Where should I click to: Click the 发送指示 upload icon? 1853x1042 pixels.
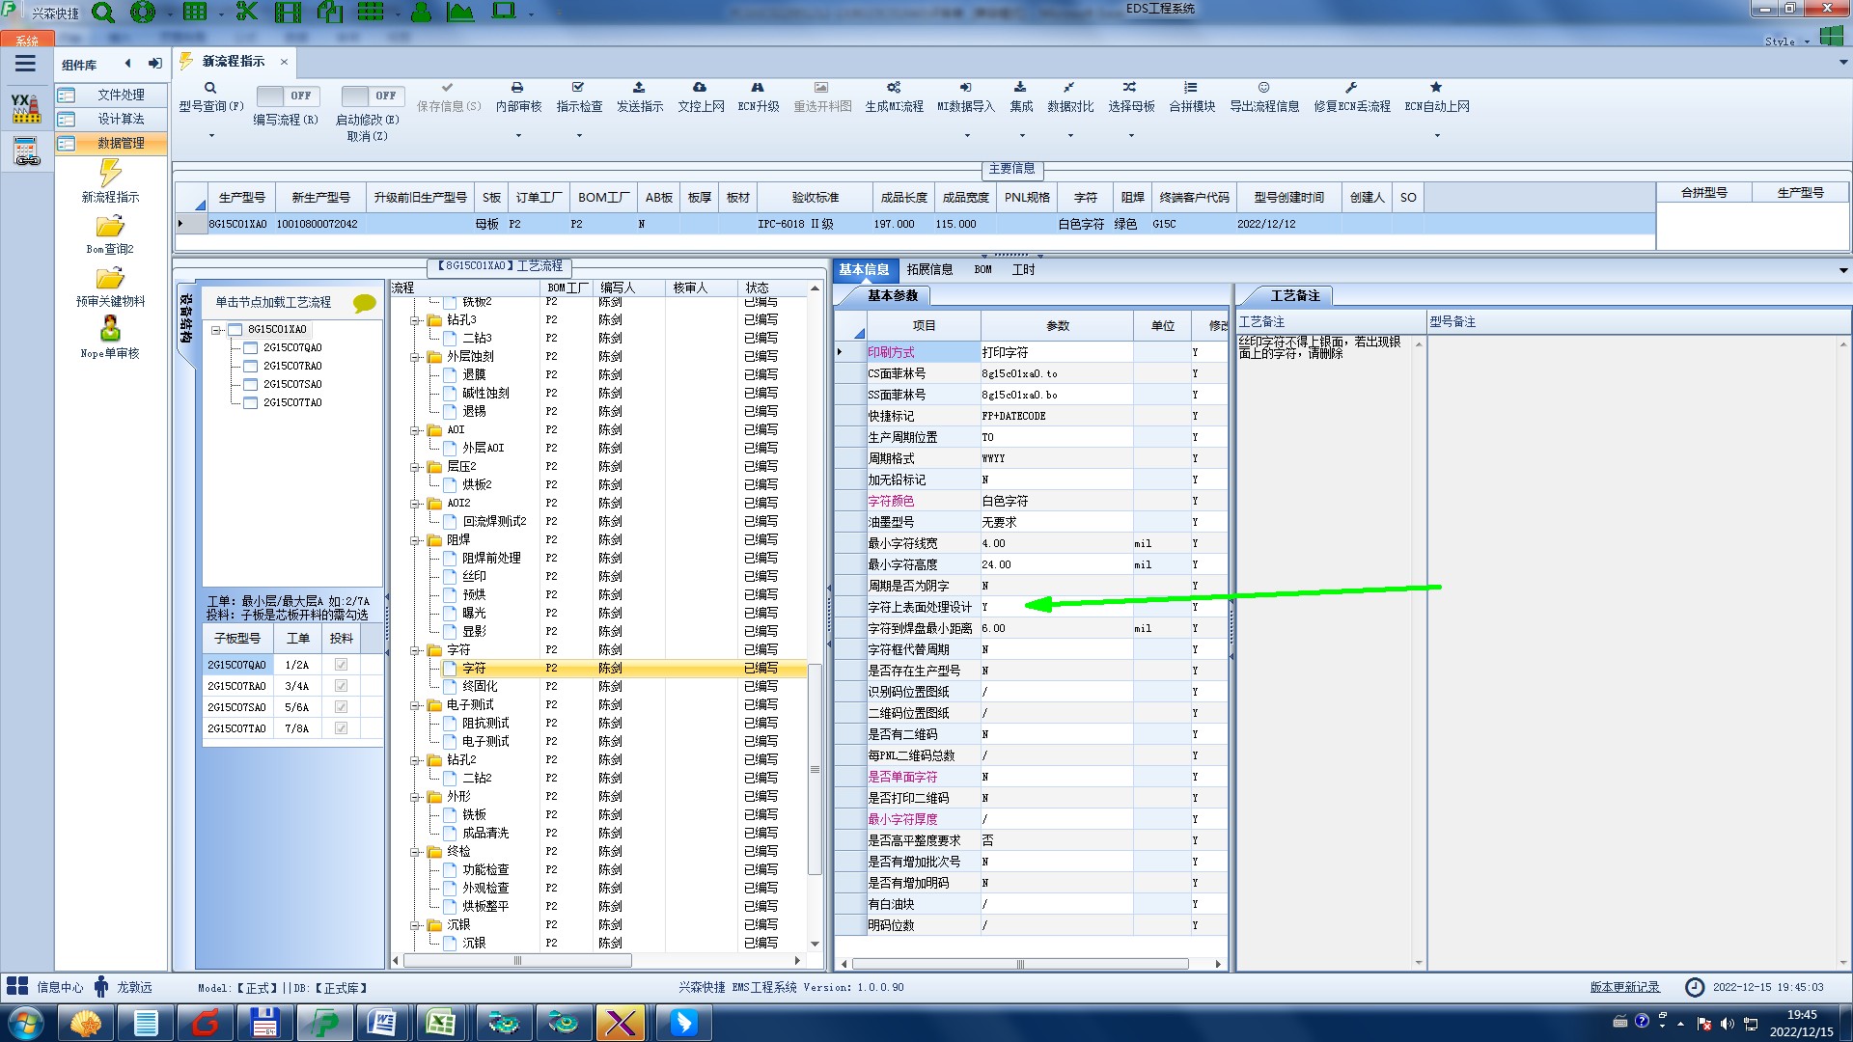point(639,88)
